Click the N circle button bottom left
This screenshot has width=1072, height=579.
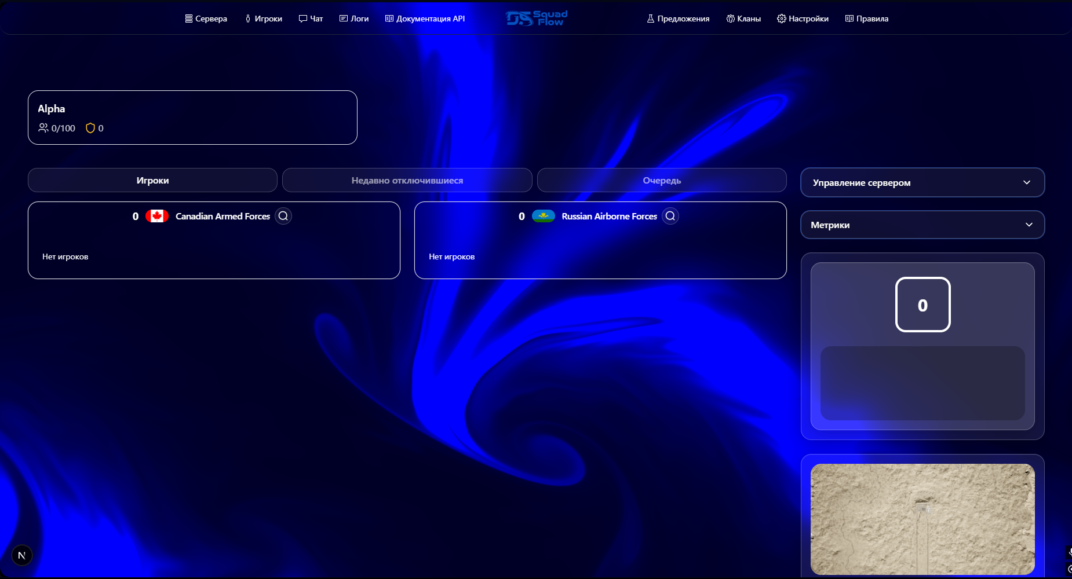(x=22, y=555)
